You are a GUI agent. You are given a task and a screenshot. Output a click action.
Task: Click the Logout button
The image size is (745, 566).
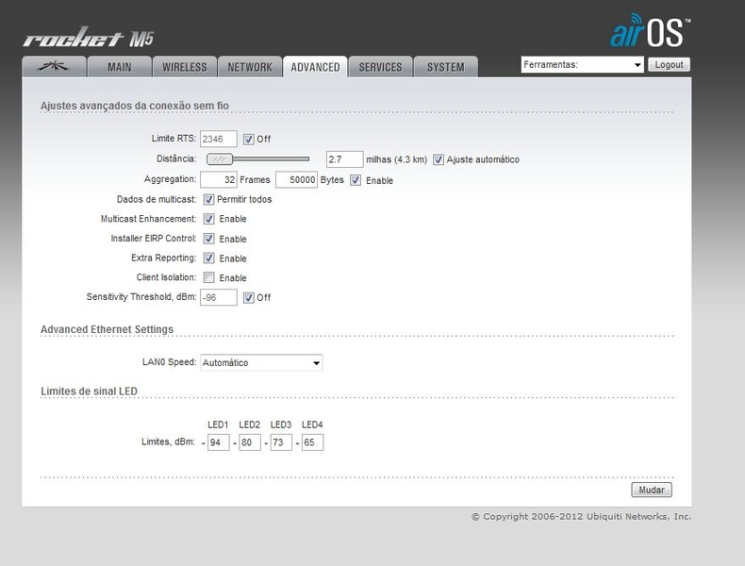pos(669,65)
